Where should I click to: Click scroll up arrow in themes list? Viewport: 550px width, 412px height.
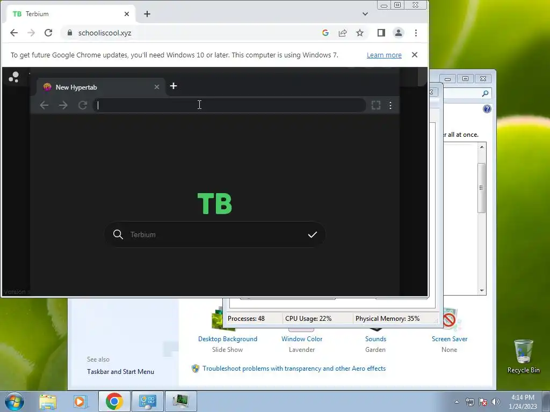click(482, 147)
